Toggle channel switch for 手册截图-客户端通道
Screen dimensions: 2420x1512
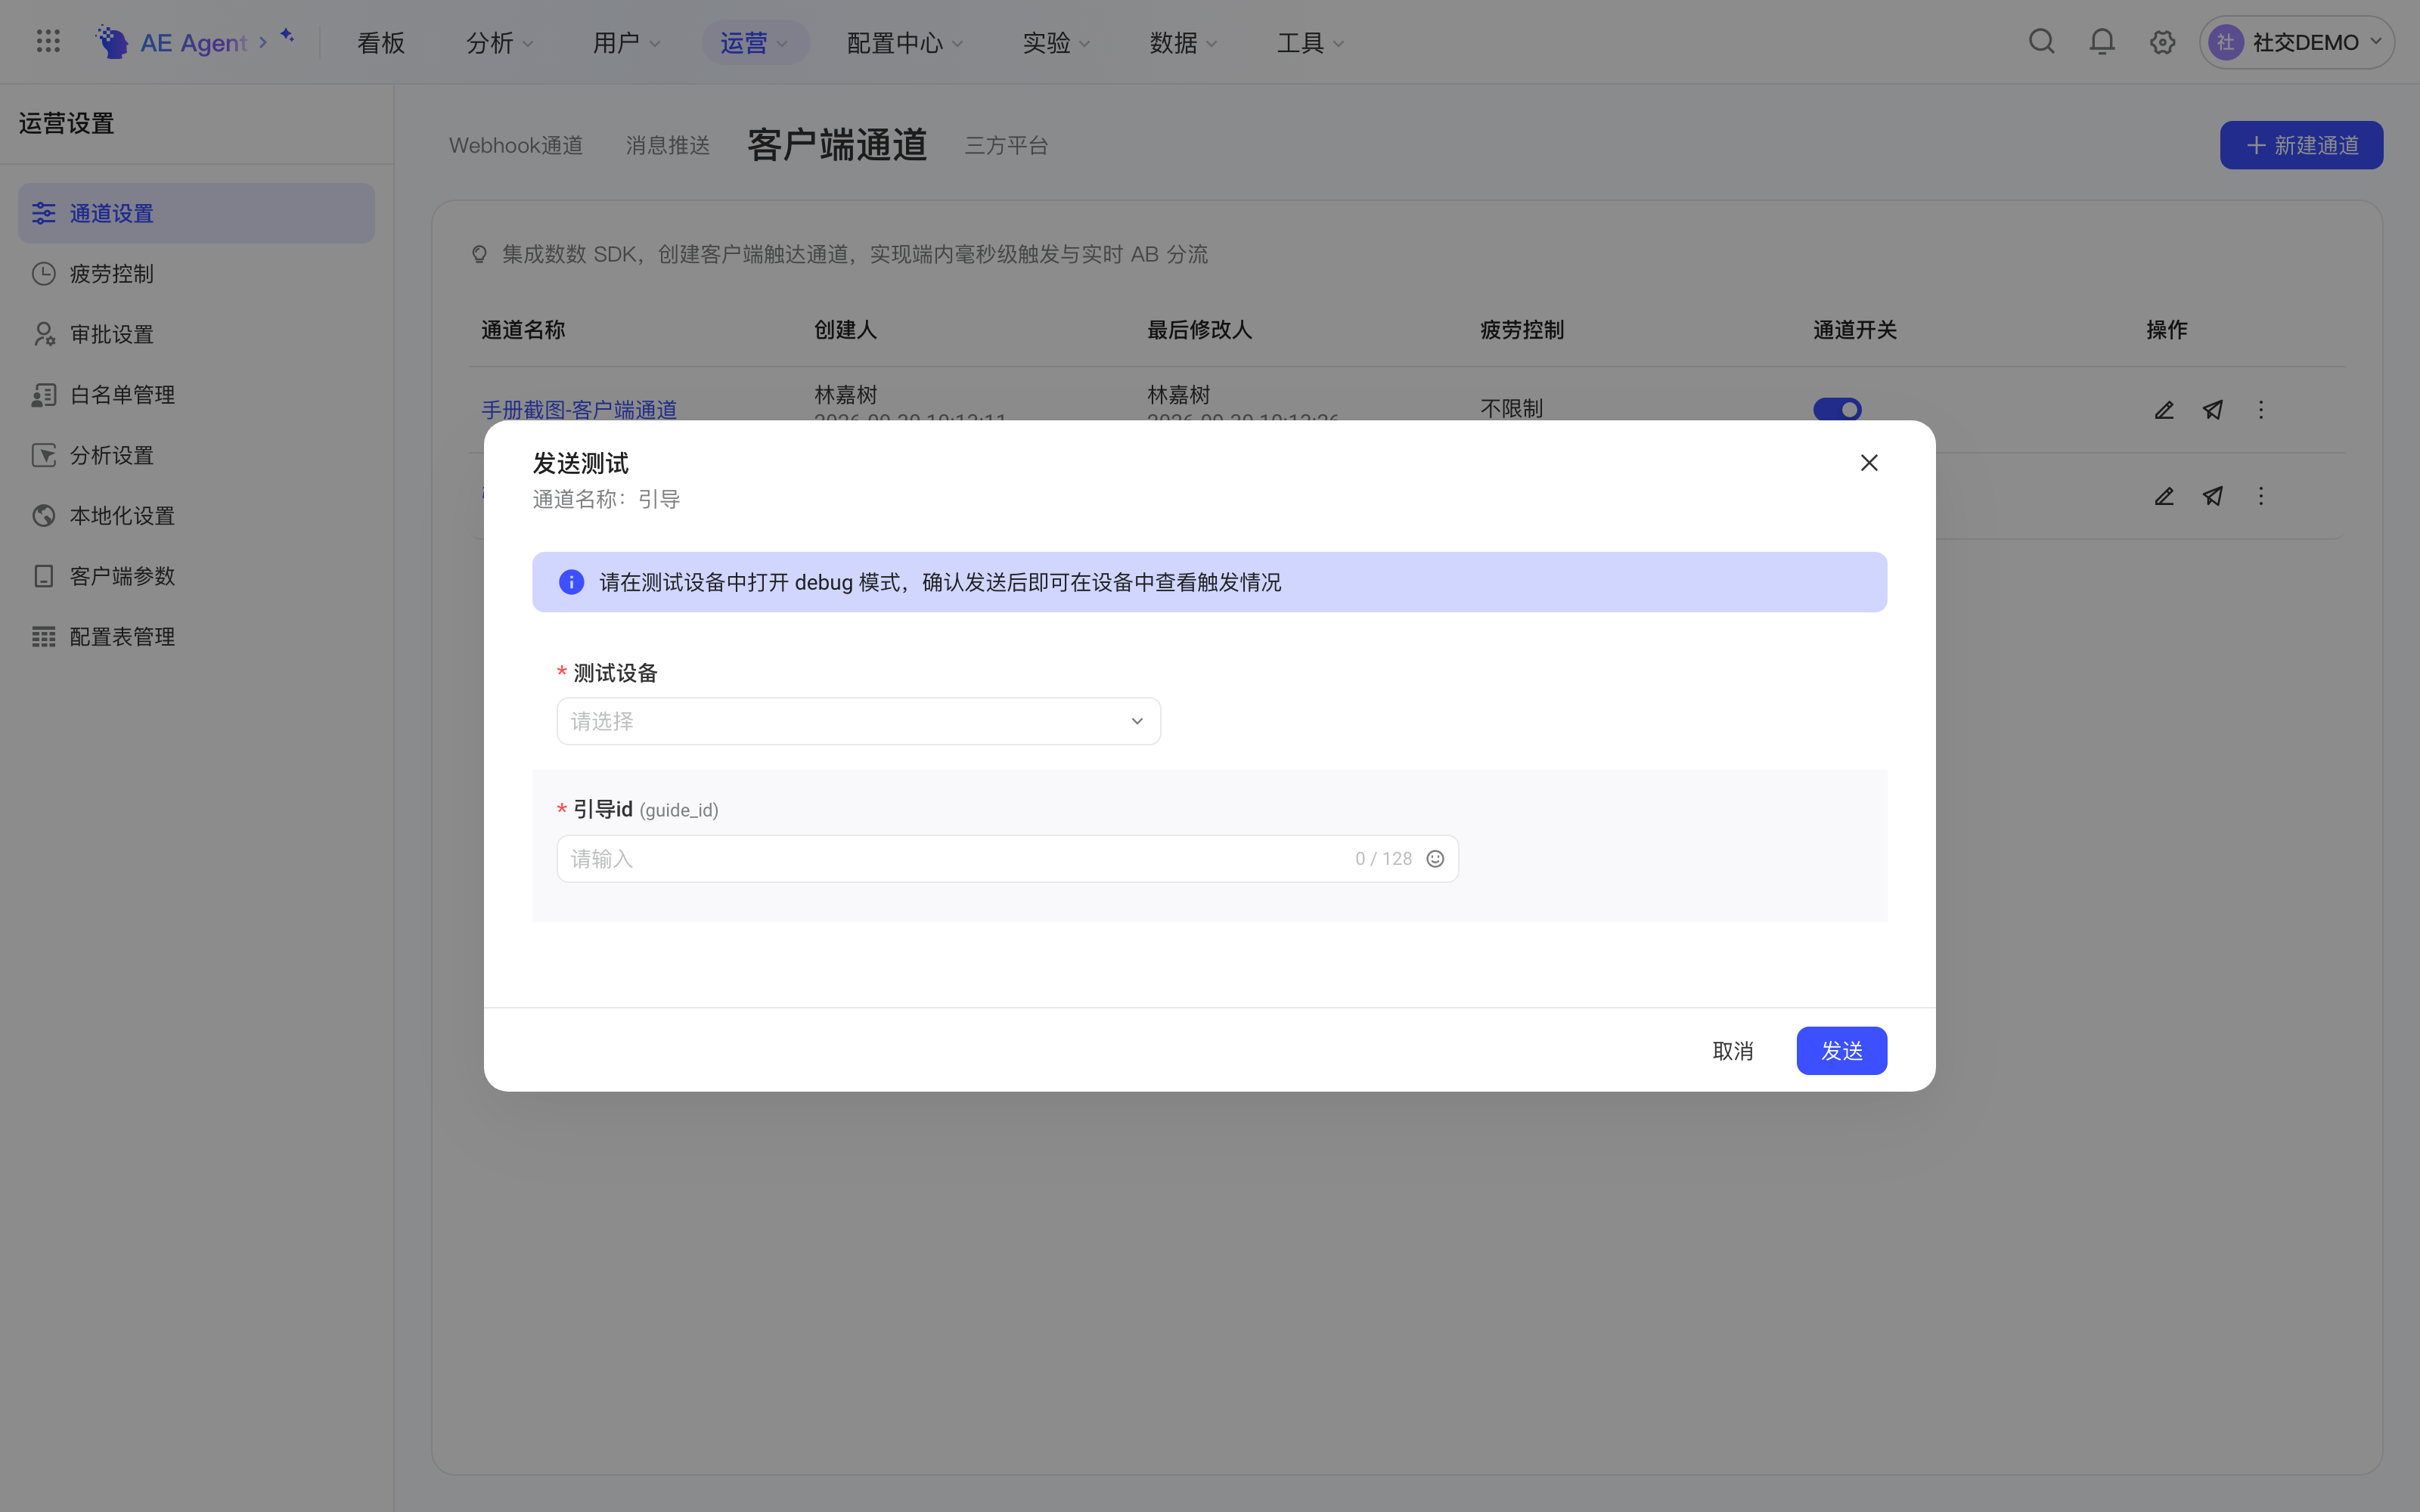pos(1837,410)
